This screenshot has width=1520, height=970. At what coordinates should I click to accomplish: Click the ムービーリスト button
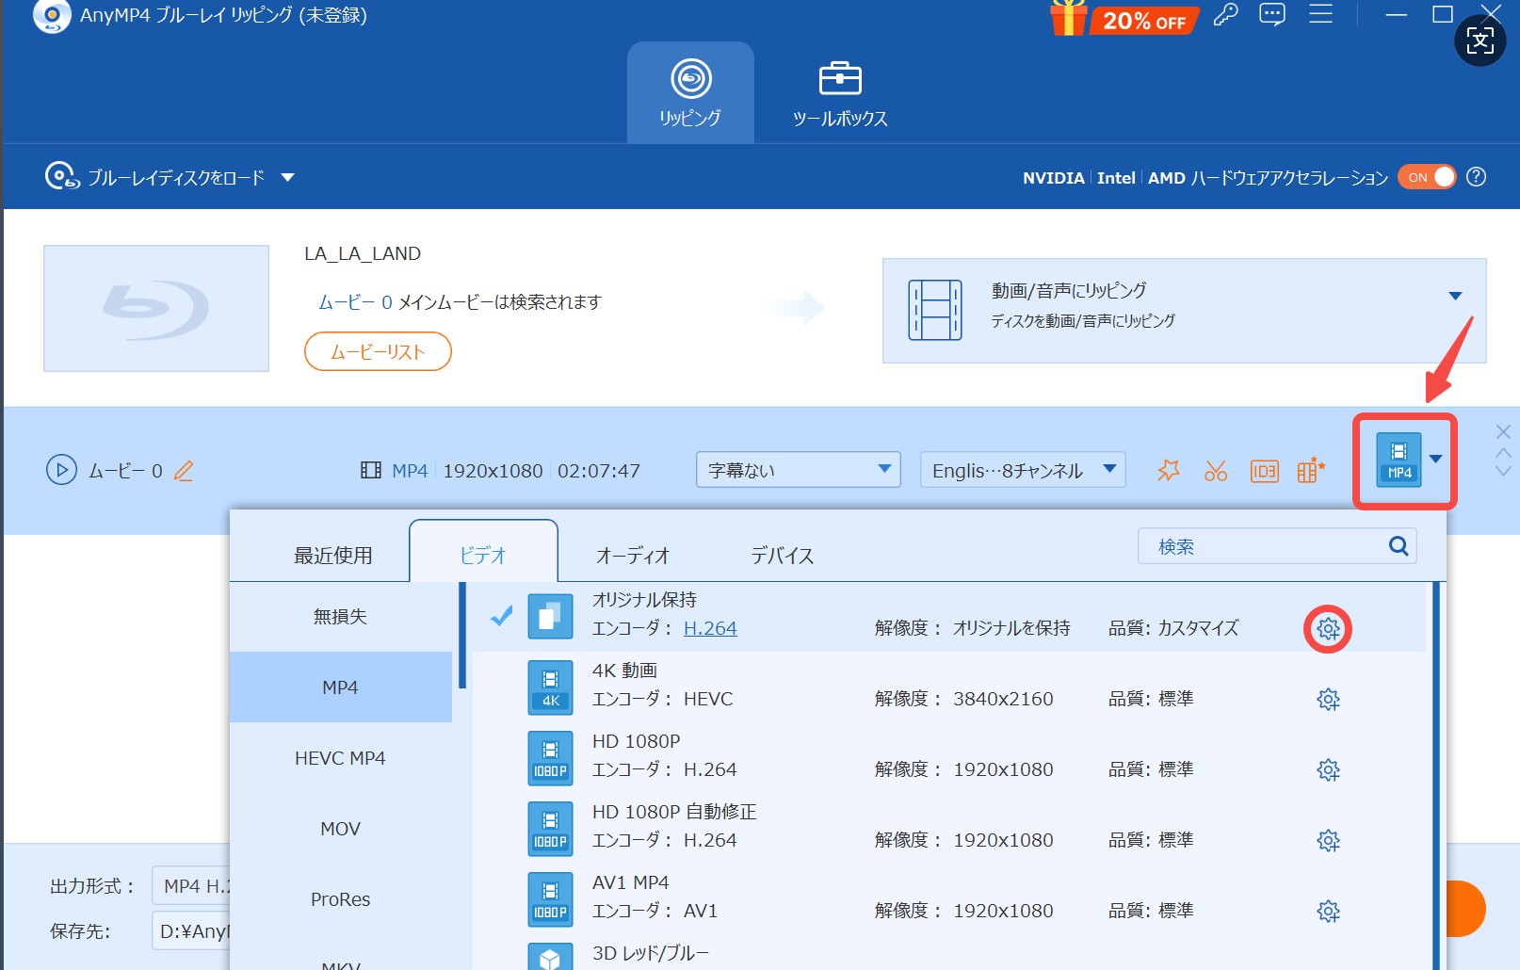(378, 351)
